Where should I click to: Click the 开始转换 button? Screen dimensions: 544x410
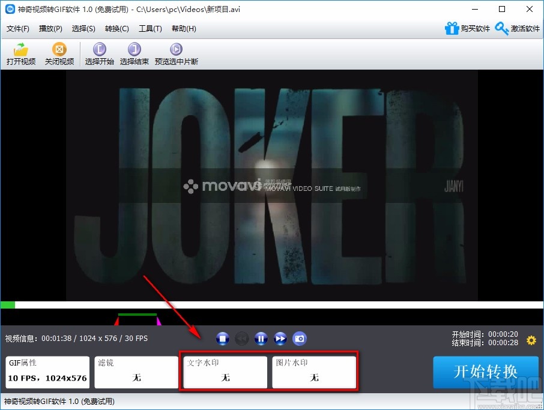(485, 372)
